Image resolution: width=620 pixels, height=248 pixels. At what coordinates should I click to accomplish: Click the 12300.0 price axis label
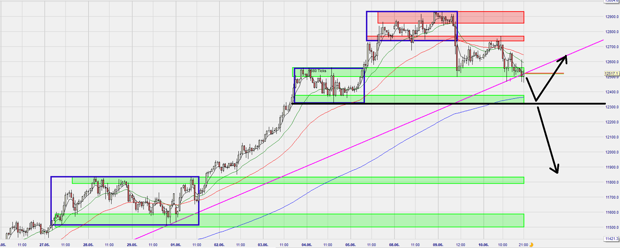(x=612, y=107)
